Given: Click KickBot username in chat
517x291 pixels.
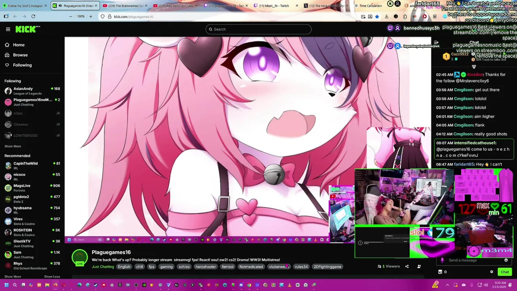Looking at the screenshot, I should (475, 75).
